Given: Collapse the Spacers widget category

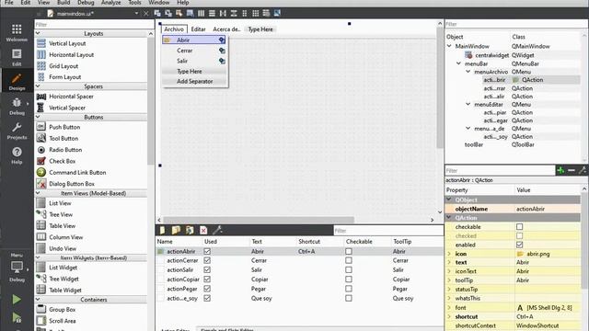Looking at the screenshot, I should 38,86.
